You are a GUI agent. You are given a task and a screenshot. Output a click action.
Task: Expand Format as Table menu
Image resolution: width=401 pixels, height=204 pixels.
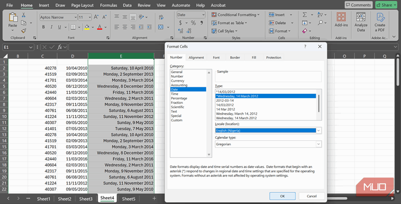pos(229,23)
